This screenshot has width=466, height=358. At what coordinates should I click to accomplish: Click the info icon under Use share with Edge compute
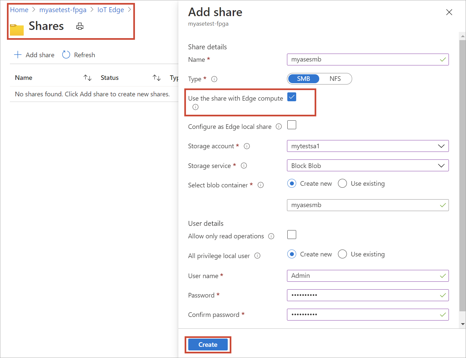[x=195, y=107]
